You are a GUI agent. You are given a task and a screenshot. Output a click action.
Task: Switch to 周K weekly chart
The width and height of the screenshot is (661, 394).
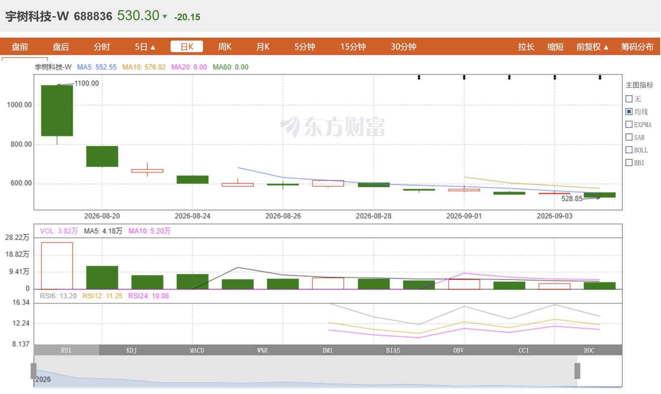pyautogui.click(x=224, y=47)
